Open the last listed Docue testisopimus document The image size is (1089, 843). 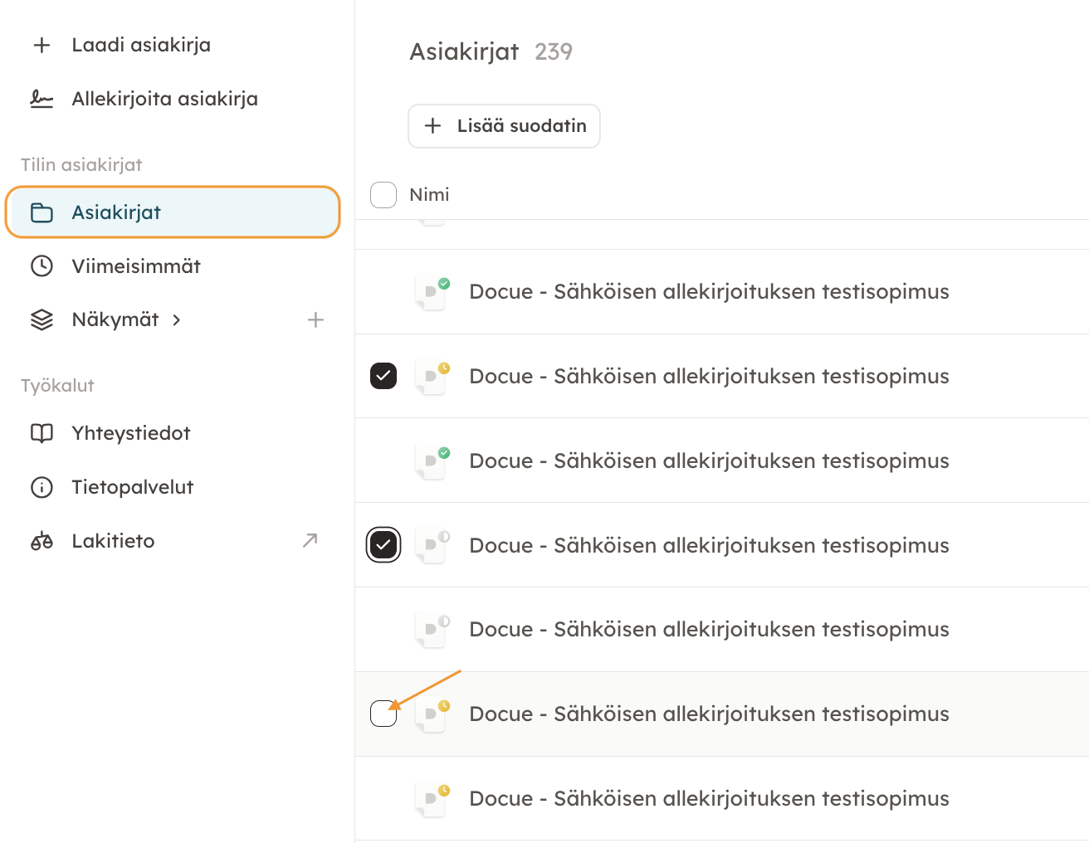click(709, 798)
